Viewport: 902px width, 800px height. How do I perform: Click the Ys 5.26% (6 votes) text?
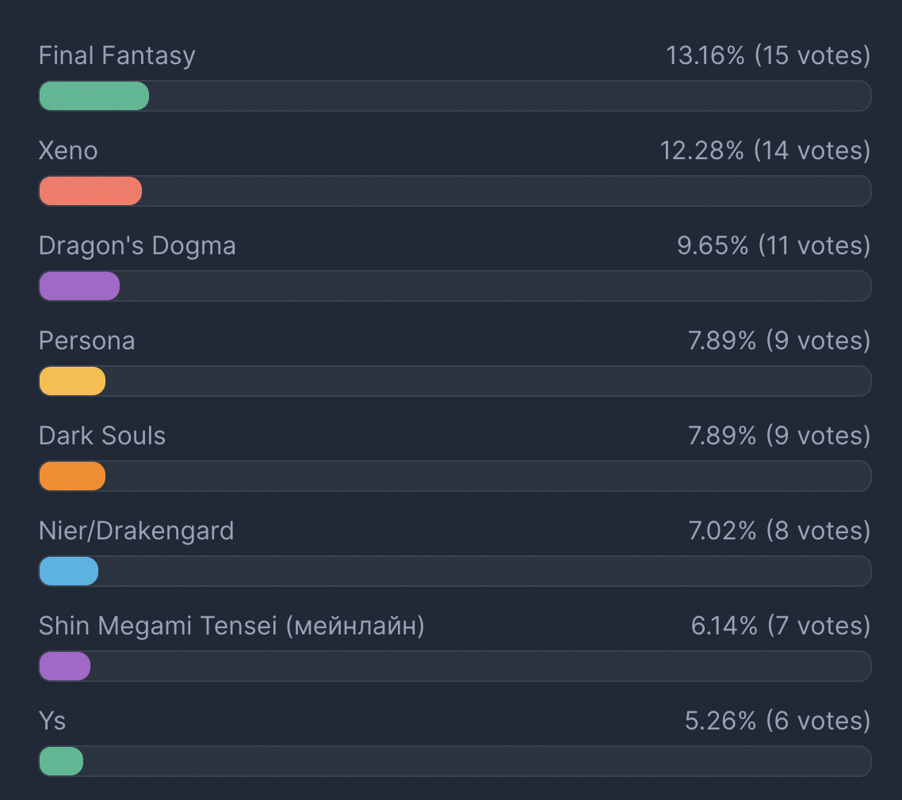coord(778,721)
